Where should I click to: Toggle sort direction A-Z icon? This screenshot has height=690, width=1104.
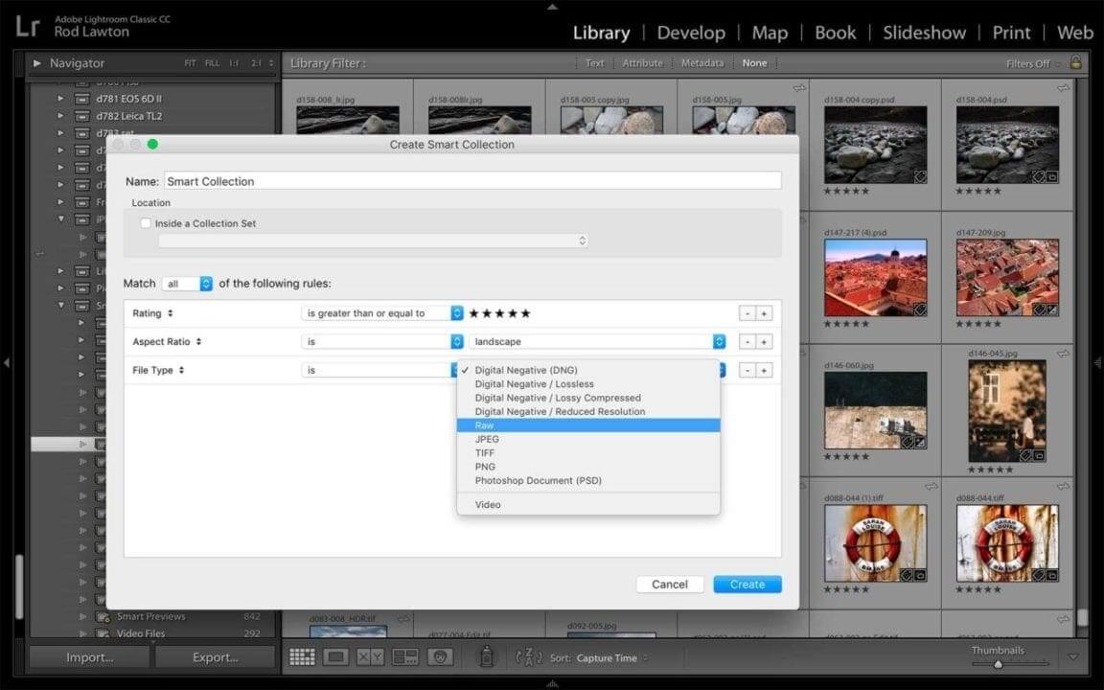[x=529, y=656]
